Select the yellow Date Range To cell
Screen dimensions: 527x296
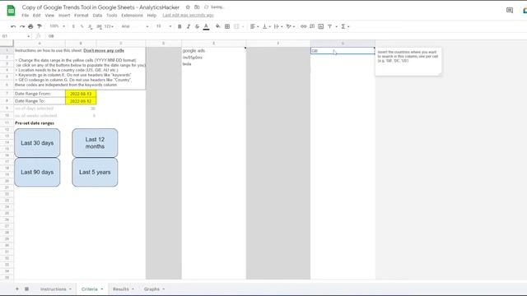point(81,101)
